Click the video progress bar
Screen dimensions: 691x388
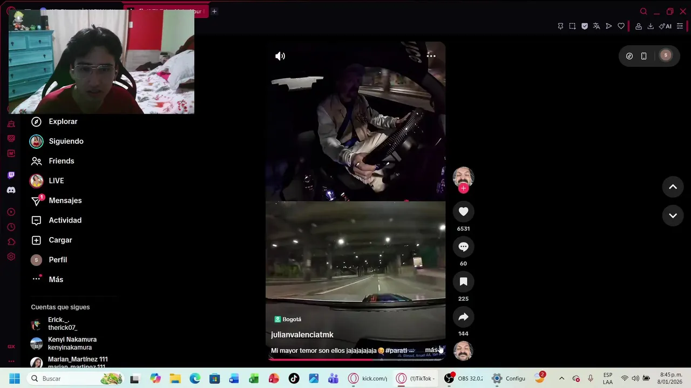pos(355,359)
